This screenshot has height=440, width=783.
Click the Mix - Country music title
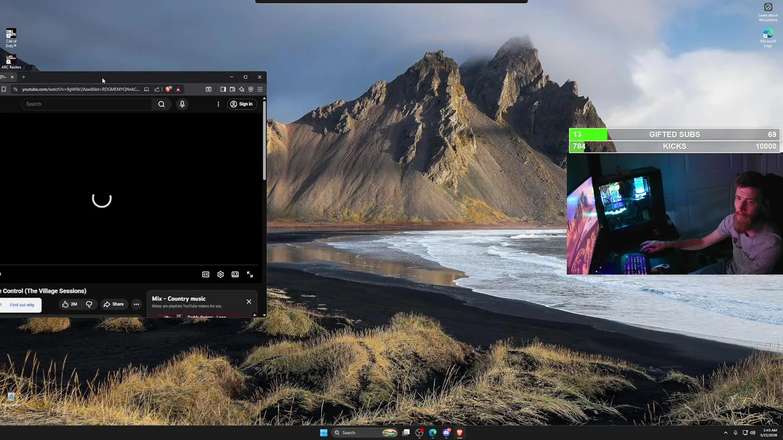click(179, 299)
